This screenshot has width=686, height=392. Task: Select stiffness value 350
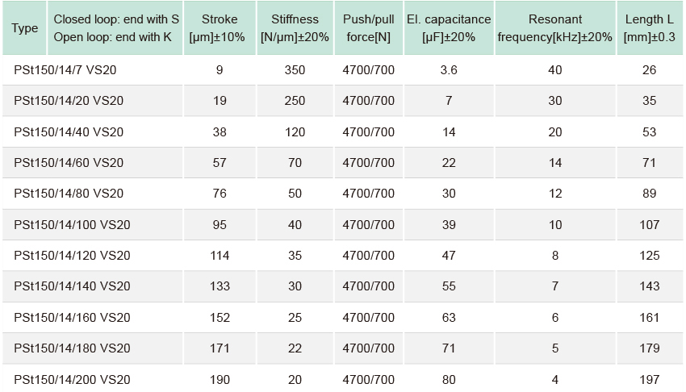pos(295,70)
